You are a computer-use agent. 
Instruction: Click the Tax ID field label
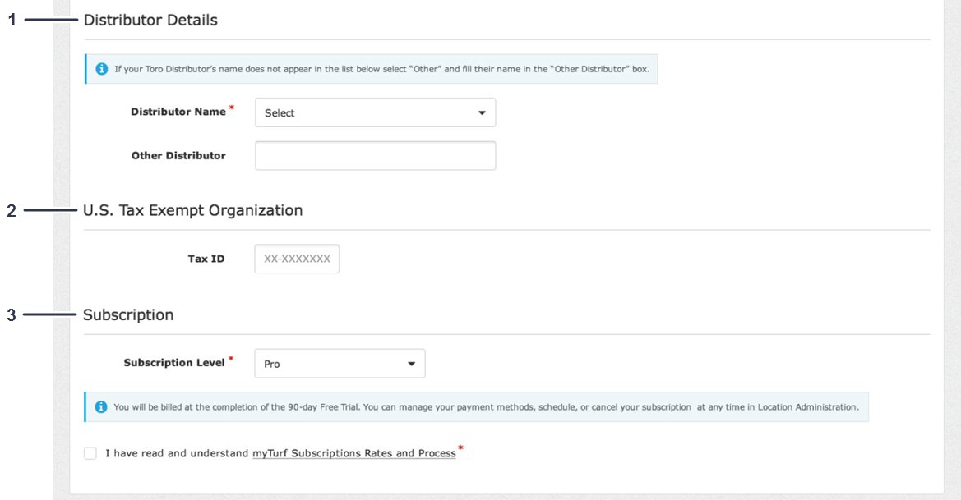point(206,259)
